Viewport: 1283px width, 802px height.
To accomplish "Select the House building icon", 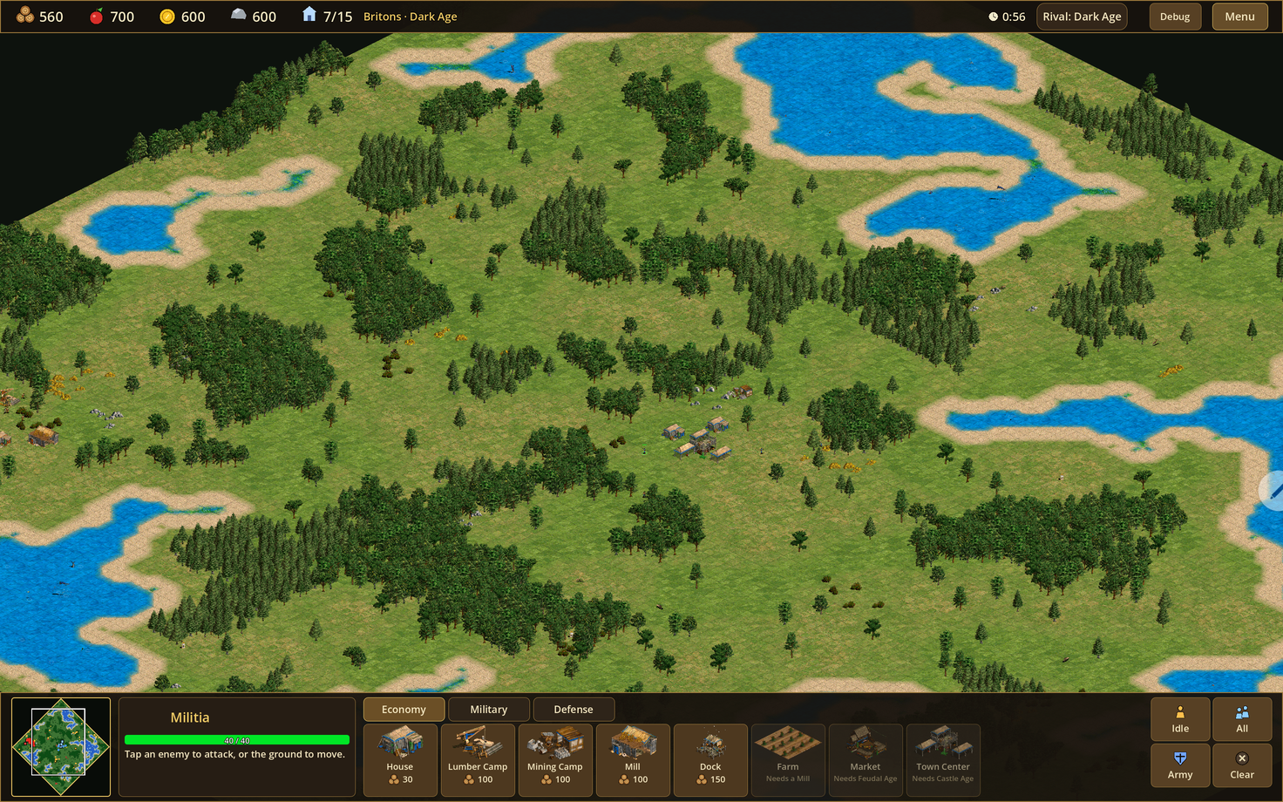I will (x=400, y=760).
